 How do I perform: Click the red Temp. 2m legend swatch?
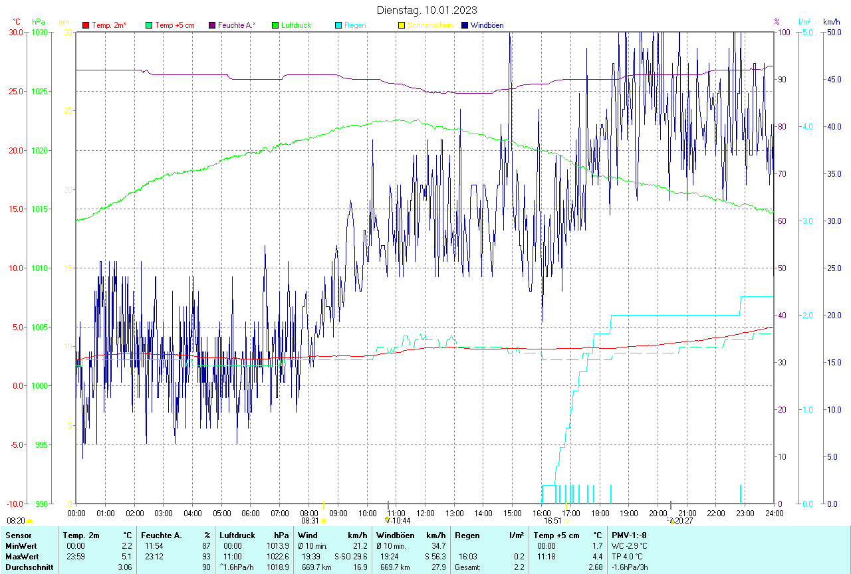(86, 25)
